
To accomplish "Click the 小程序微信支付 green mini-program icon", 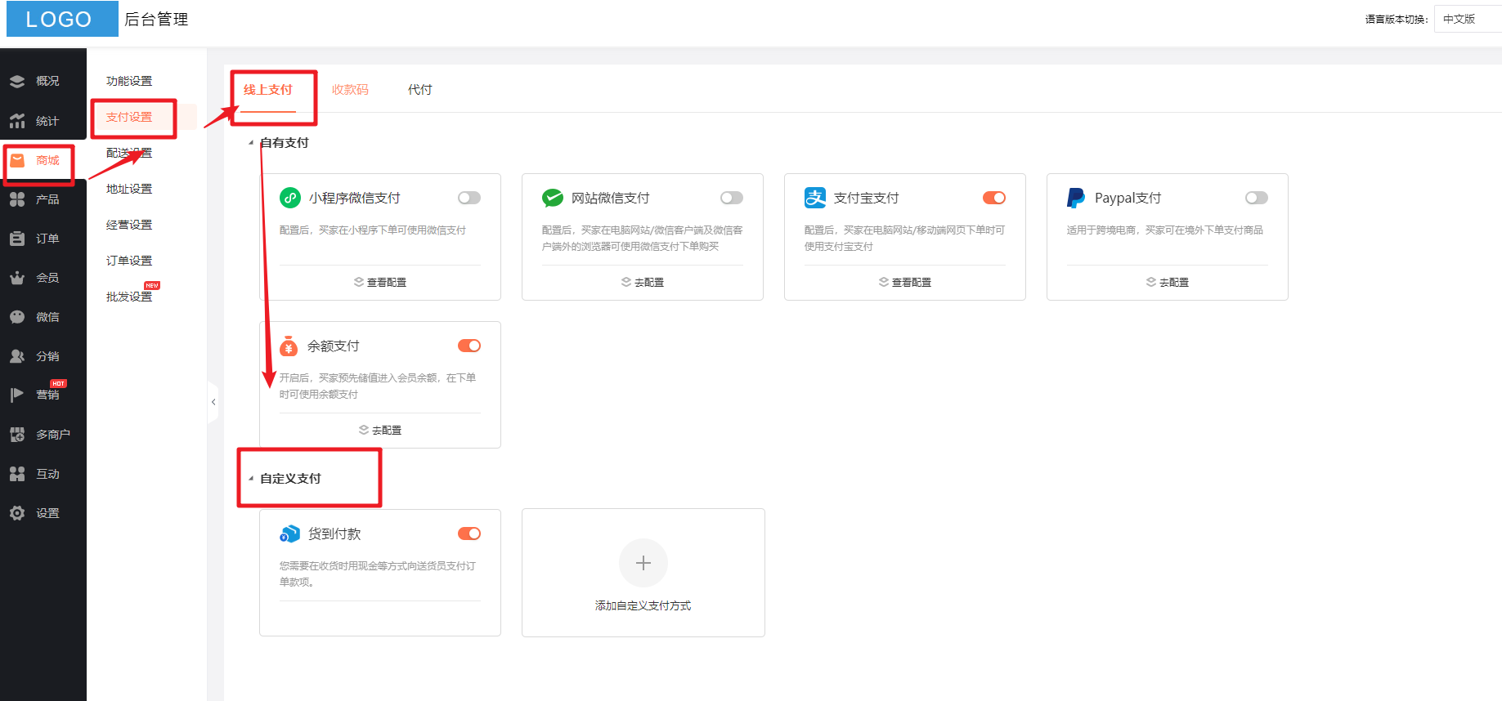I will click(x=290, y=198).
